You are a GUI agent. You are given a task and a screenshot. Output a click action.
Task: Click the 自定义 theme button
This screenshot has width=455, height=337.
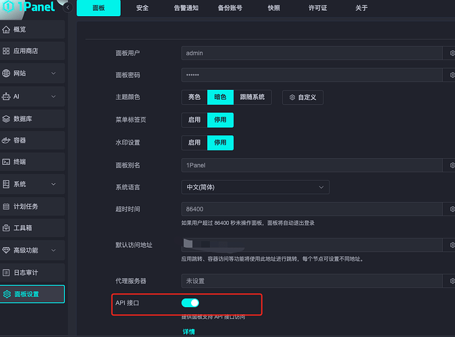303,97
